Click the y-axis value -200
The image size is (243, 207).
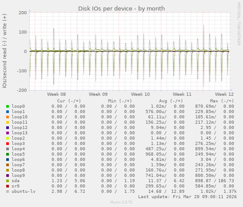[22, 90]
